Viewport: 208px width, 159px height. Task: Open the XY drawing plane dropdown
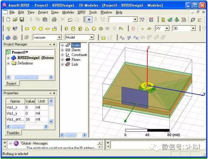pos(167,28)
